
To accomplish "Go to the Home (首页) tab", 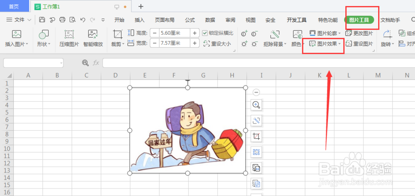I will pos(14,6).
